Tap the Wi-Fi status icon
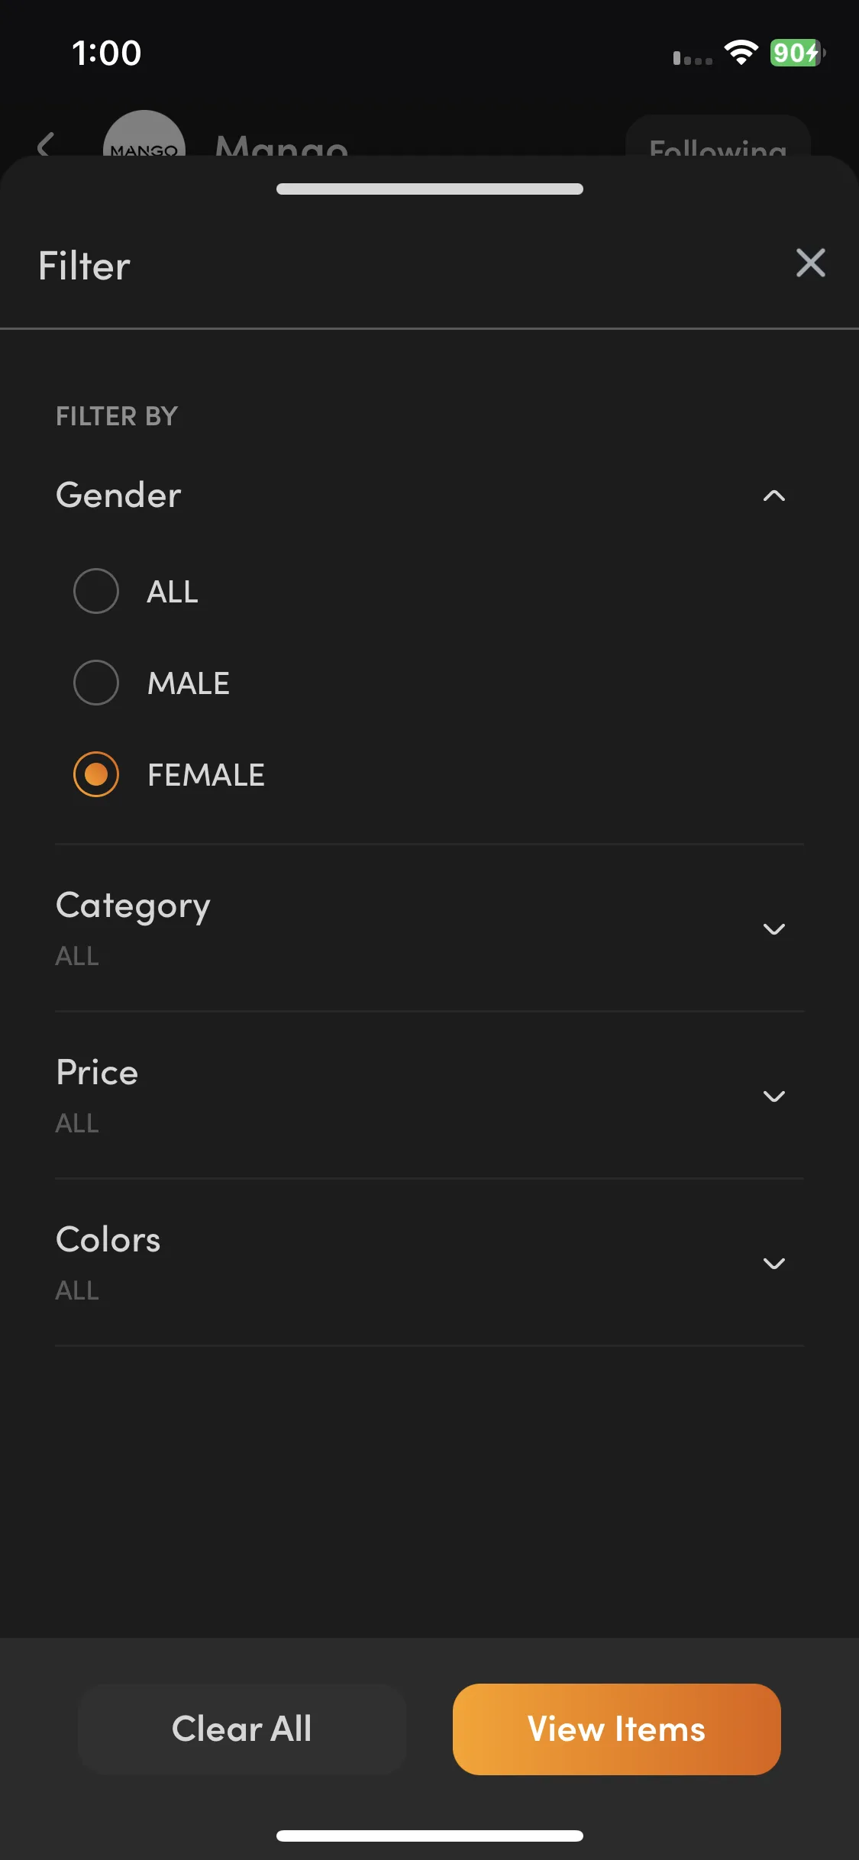The image size is (859, 1860). click(741, 53)
